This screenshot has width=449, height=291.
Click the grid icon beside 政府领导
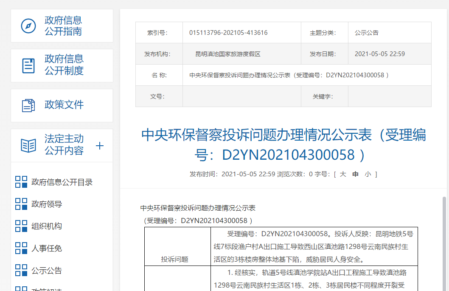[x=21, y=204]
